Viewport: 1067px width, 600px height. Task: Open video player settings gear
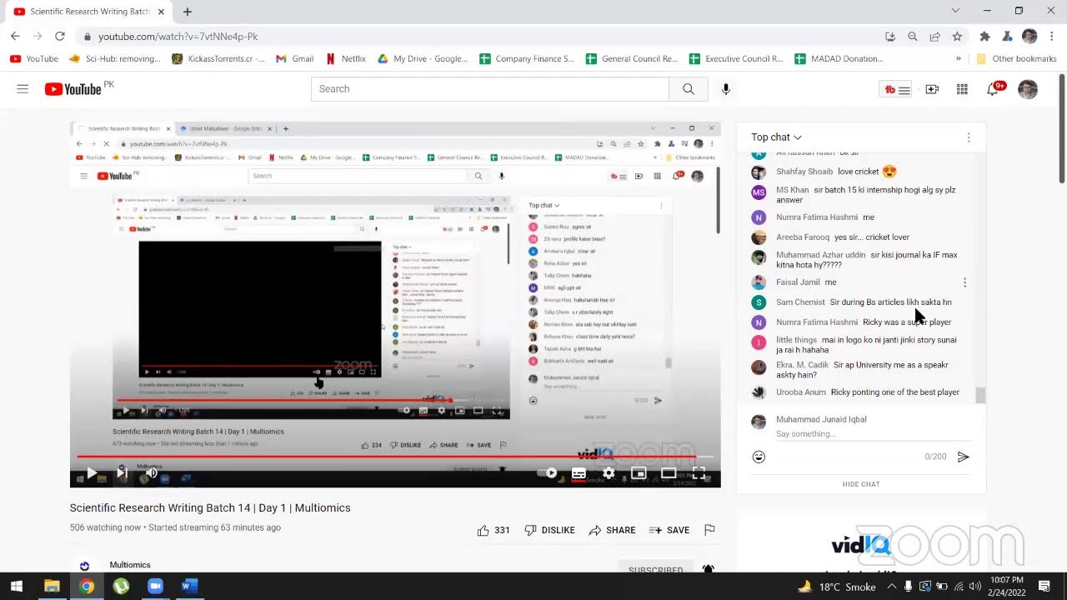[x=609, y=473]
